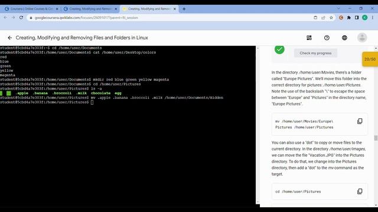Click the green completed checkmark icon

click(279, 49)
